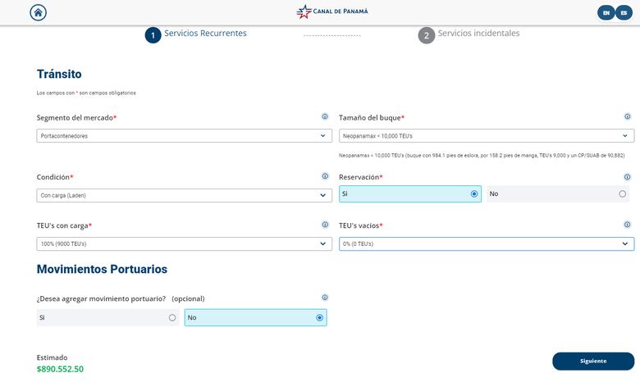
Task: Open info icon for Segmento del mercado
Action: tap(325, 116)
